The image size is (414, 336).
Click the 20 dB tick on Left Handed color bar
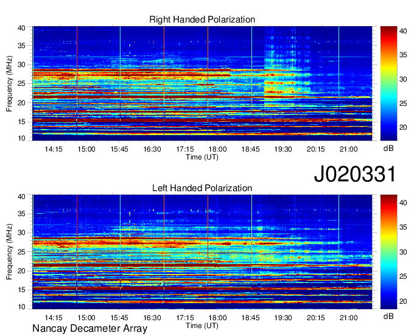[x=403, y=301]
